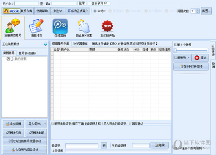216x155 pixels.
Task: Click the 删除勾选 eraser button
Action: click(x=13, y=133)
